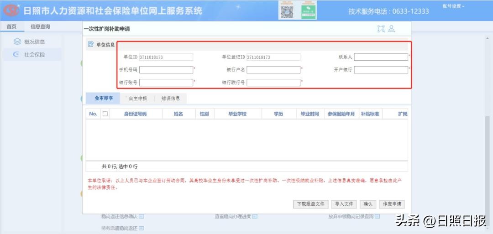Click icon beside 稳岗返还信息确认
The height and width of the screenshot is (234, 493).
click(x=142, y=217)
